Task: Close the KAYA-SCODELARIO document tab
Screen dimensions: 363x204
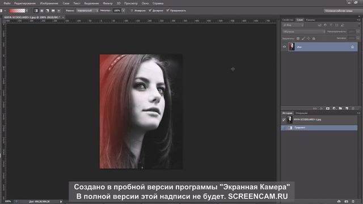Action: click(x=63, y=18)
